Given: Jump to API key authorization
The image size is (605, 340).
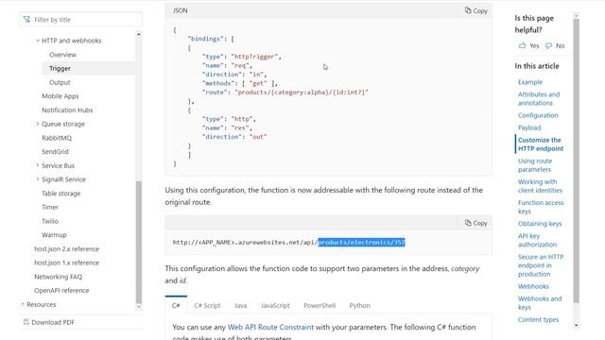Looking at the screenshot, I should (x=537, y=240).
